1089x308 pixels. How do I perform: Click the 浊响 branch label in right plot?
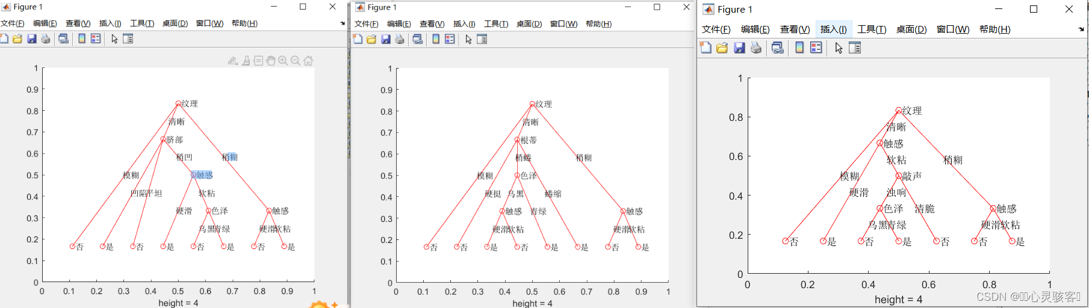[x=896, y=192]
